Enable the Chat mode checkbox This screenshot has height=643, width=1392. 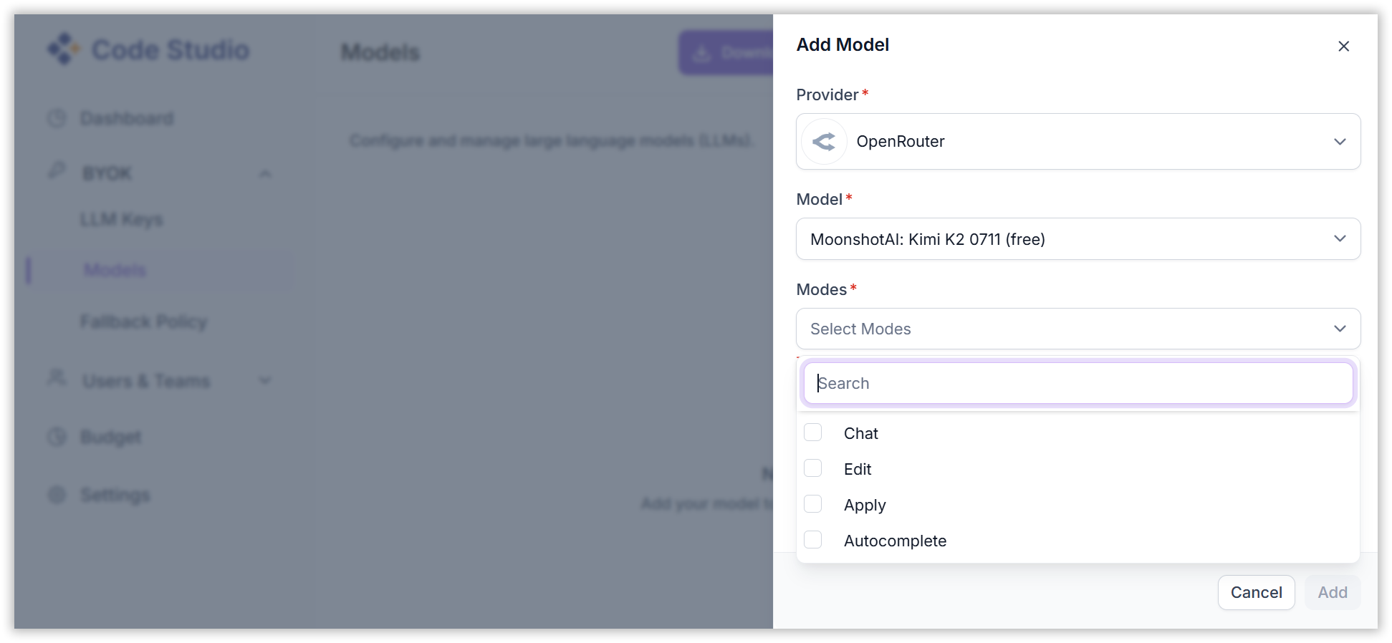(x=812, y=432)
